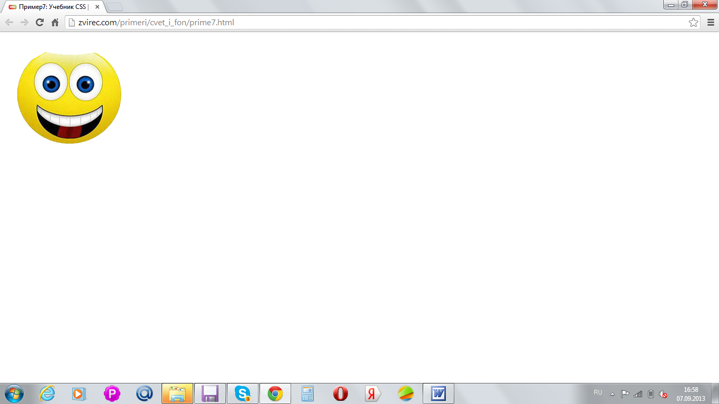
Task: Go back with the browser back arrow
Action: [x=9, y=22]
